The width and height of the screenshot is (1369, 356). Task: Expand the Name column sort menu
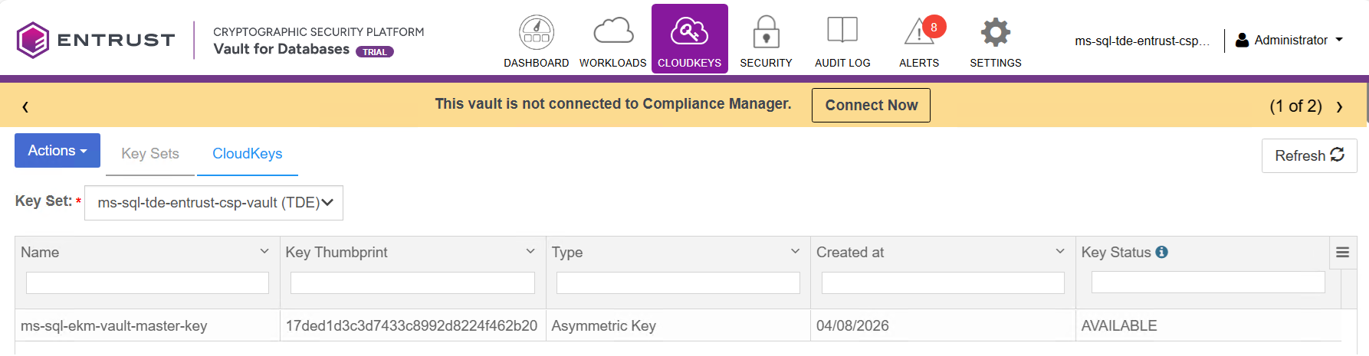click(264, 251)
